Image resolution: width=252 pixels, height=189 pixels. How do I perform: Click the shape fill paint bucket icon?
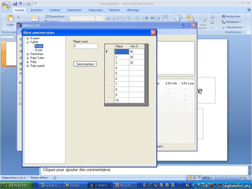tap(213, 16)
